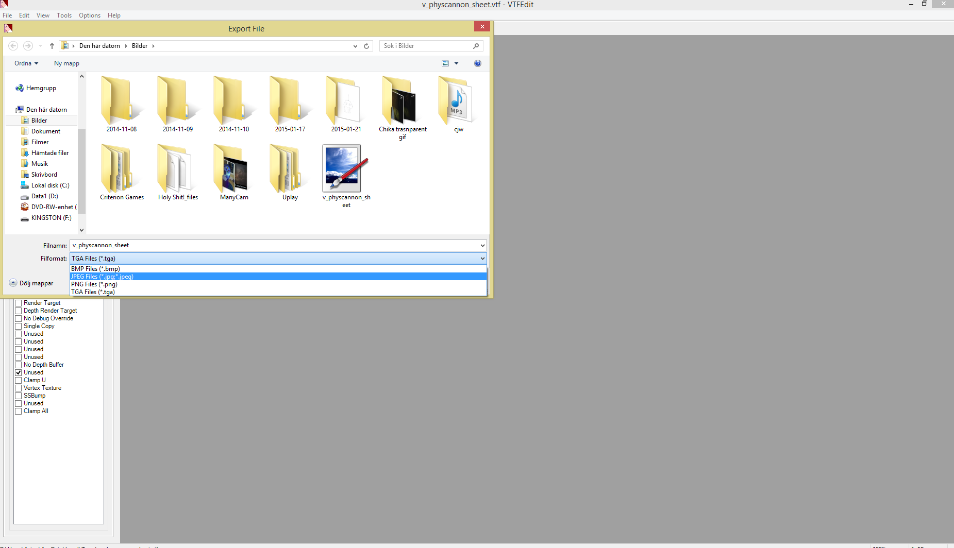Image resolution: width=954 pixels, height=548 pixels.
Task: Enable the Single Copy flag
Action: tap(19, 326)
